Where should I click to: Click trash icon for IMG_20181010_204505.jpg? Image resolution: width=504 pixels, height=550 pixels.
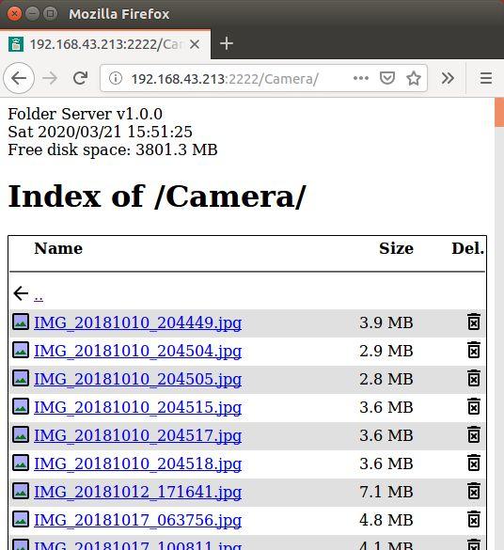(x=474, y=379)
